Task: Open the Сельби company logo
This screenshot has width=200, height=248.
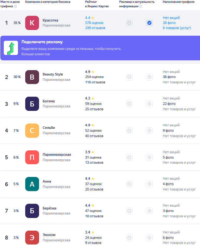Action: tap(32, 131)
